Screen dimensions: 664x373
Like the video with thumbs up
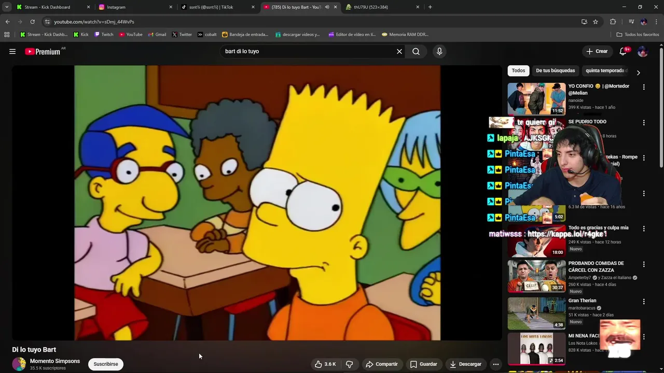click(325, 364)
